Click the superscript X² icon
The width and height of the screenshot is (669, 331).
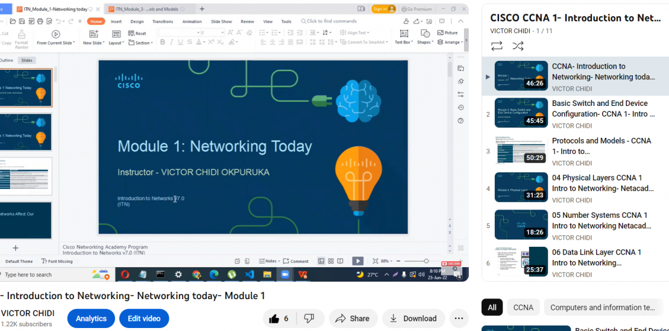coord(211,42)
